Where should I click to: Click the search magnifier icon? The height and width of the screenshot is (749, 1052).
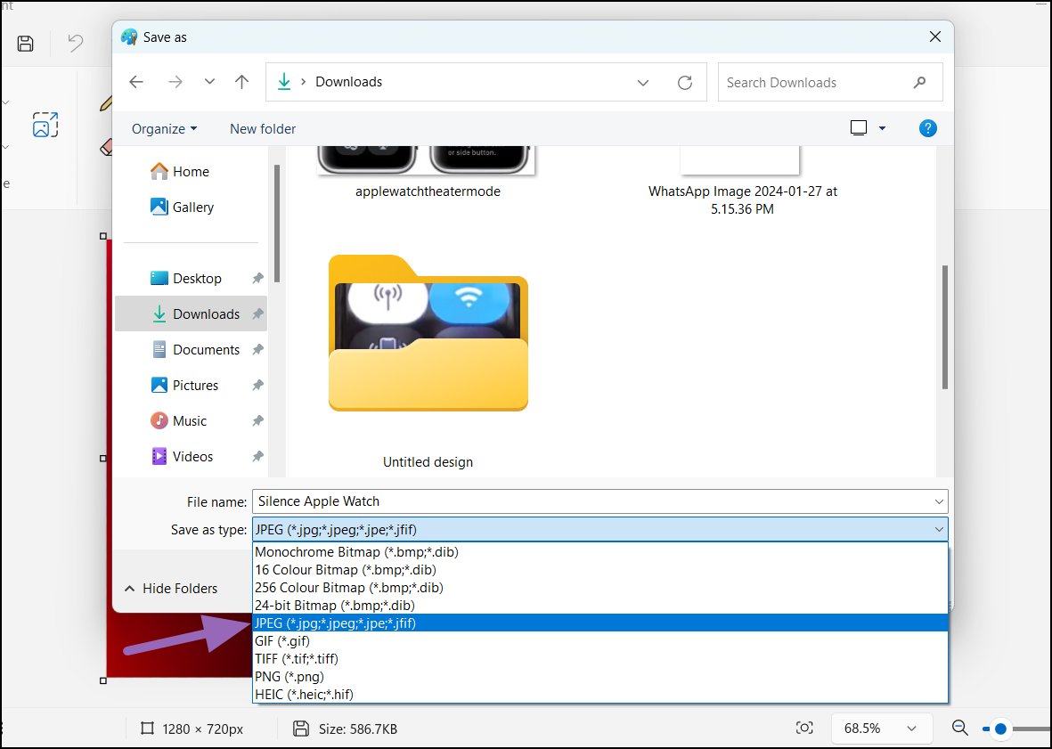pyautogui.click(x=920, y=83)
